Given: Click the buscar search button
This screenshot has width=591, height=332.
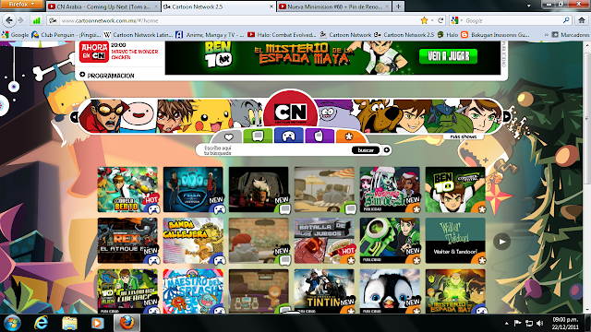Looking at the screenshot, I should [x=366, y=149].
